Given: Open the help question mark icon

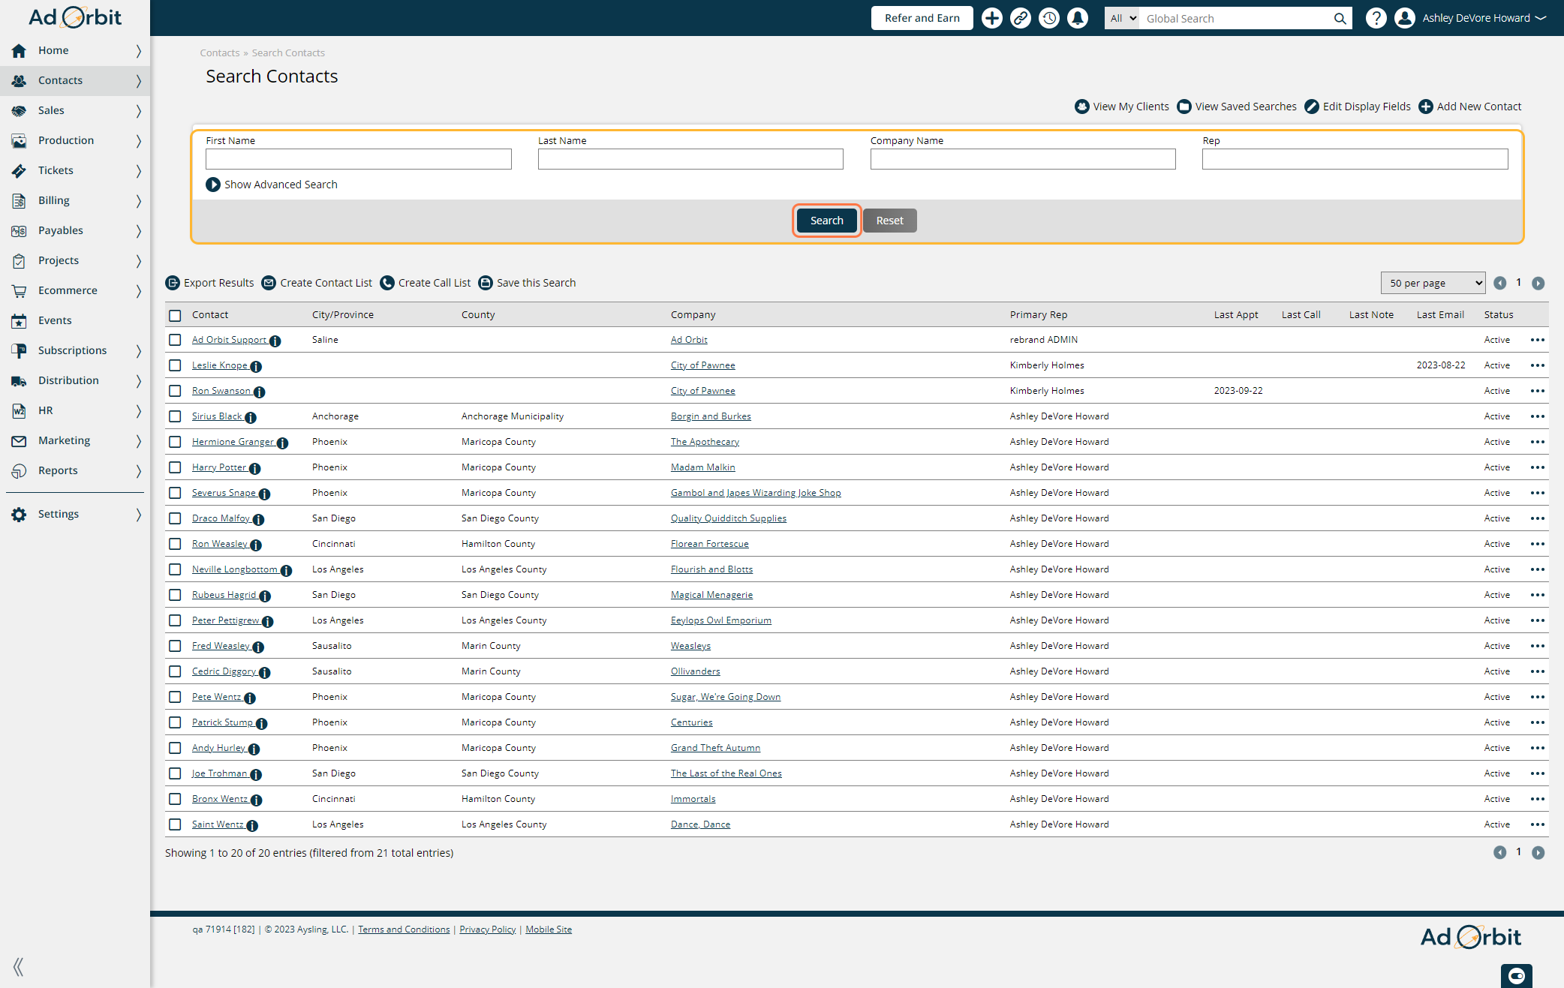Looking at the screenshot, I should [x=1376, y=18].
